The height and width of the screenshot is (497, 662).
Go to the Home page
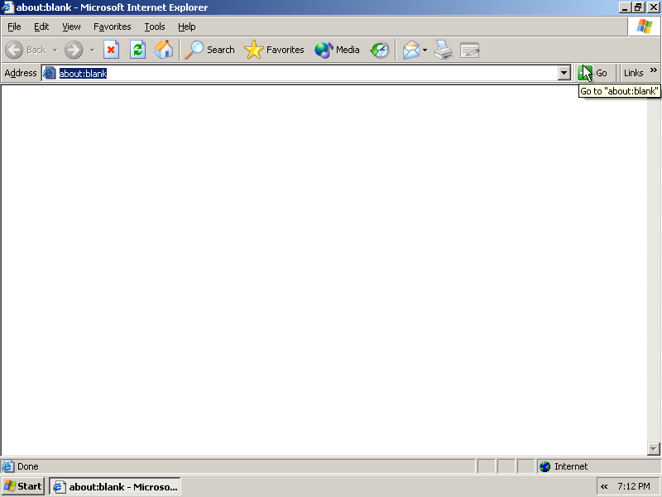click(164, 50)
